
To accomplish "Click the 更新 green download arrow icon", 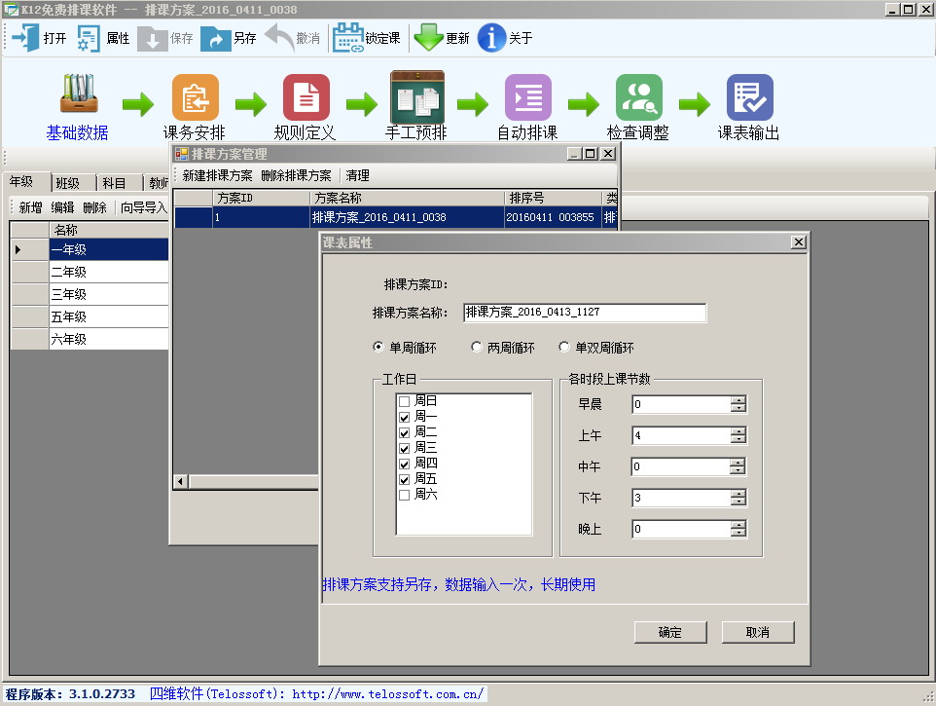I will click(428, 38).
